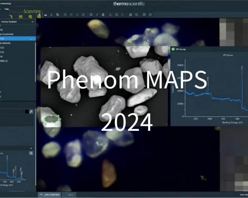Click the green XPS Survey window icon
The width and height of the screenshot is (248, 198).
[x=173, y=49]
